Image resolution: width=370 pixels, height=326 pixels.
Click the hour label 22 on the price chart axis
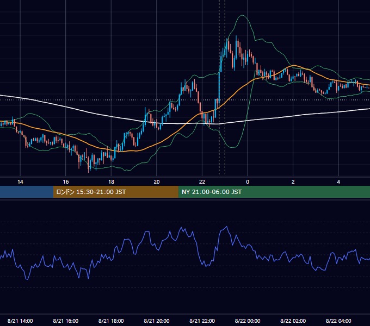202,182
